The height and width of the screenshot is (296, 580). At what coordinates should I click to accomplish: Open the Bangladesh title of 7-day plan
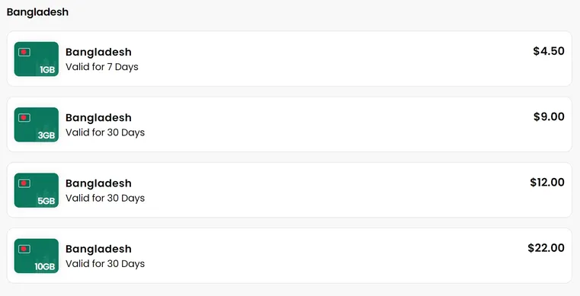coord(98,52)
